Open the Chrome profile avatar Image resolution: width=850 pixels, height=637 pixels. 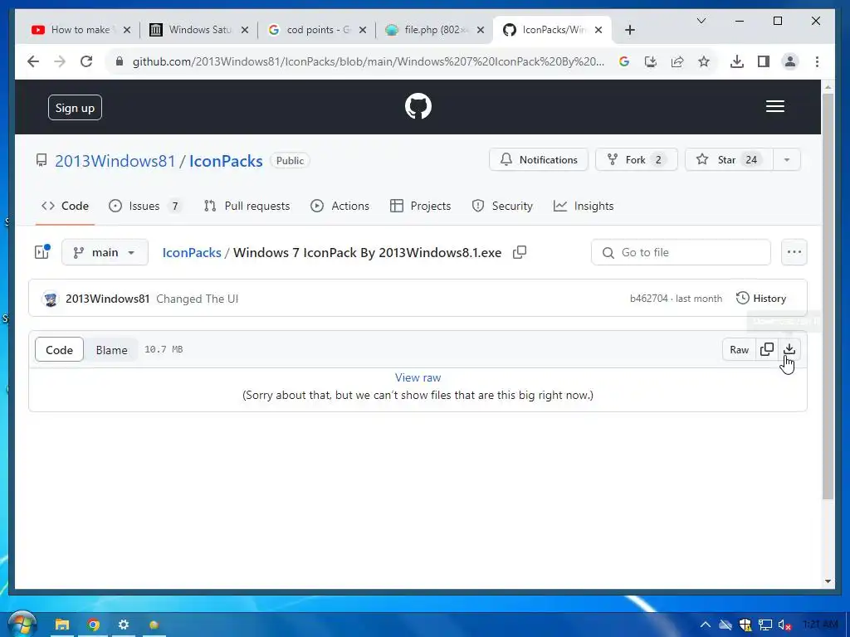coord(790,61)
